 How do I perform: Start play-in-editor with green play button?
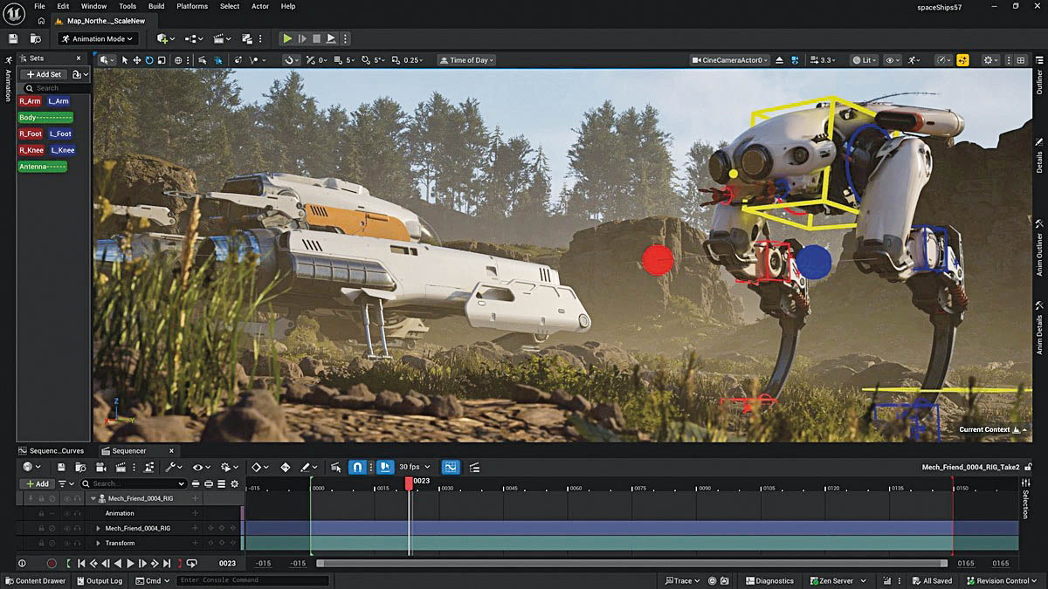pos(286,38)
